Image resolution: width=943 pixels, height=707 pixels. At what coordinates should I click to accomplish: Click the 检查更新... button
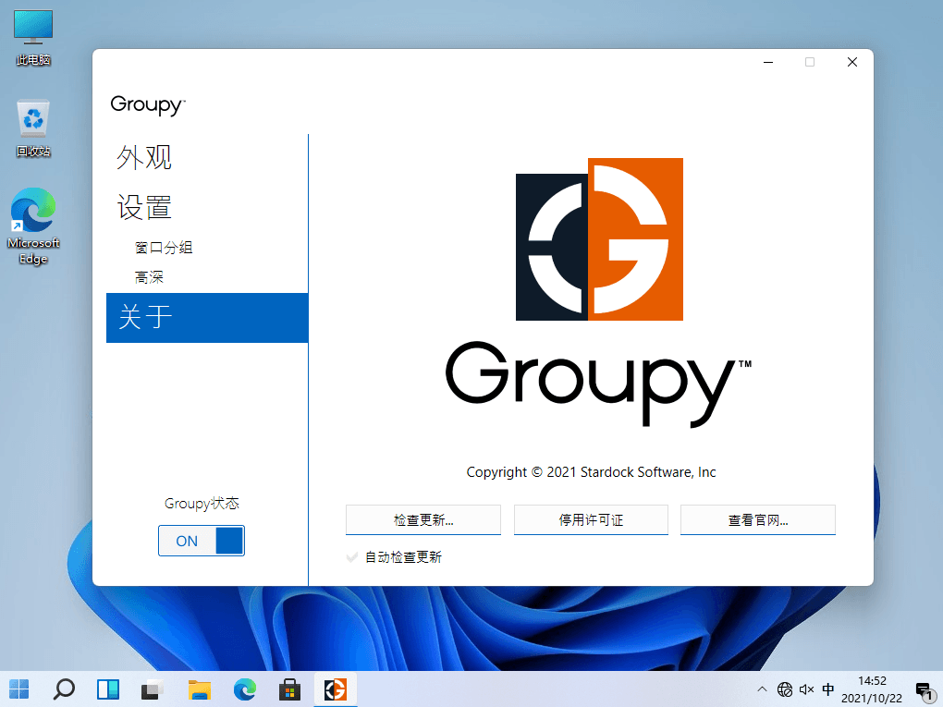423,520
